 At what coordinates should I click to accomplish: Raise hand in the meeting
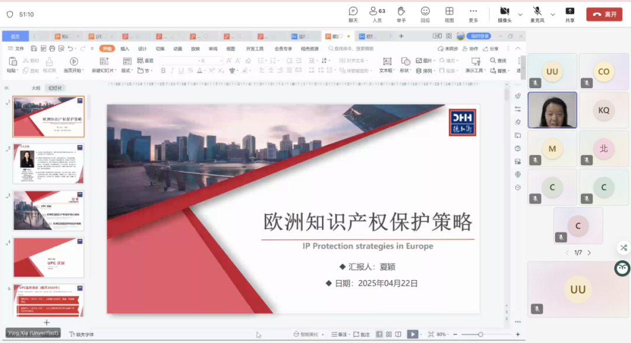click(401, 13)
